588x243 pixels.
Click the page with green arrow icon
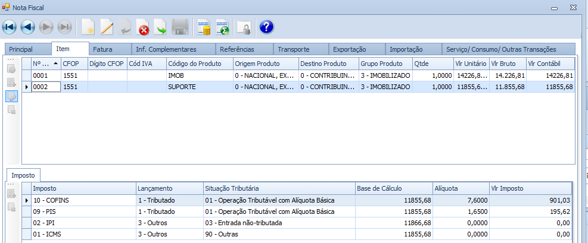pos(161,27)
